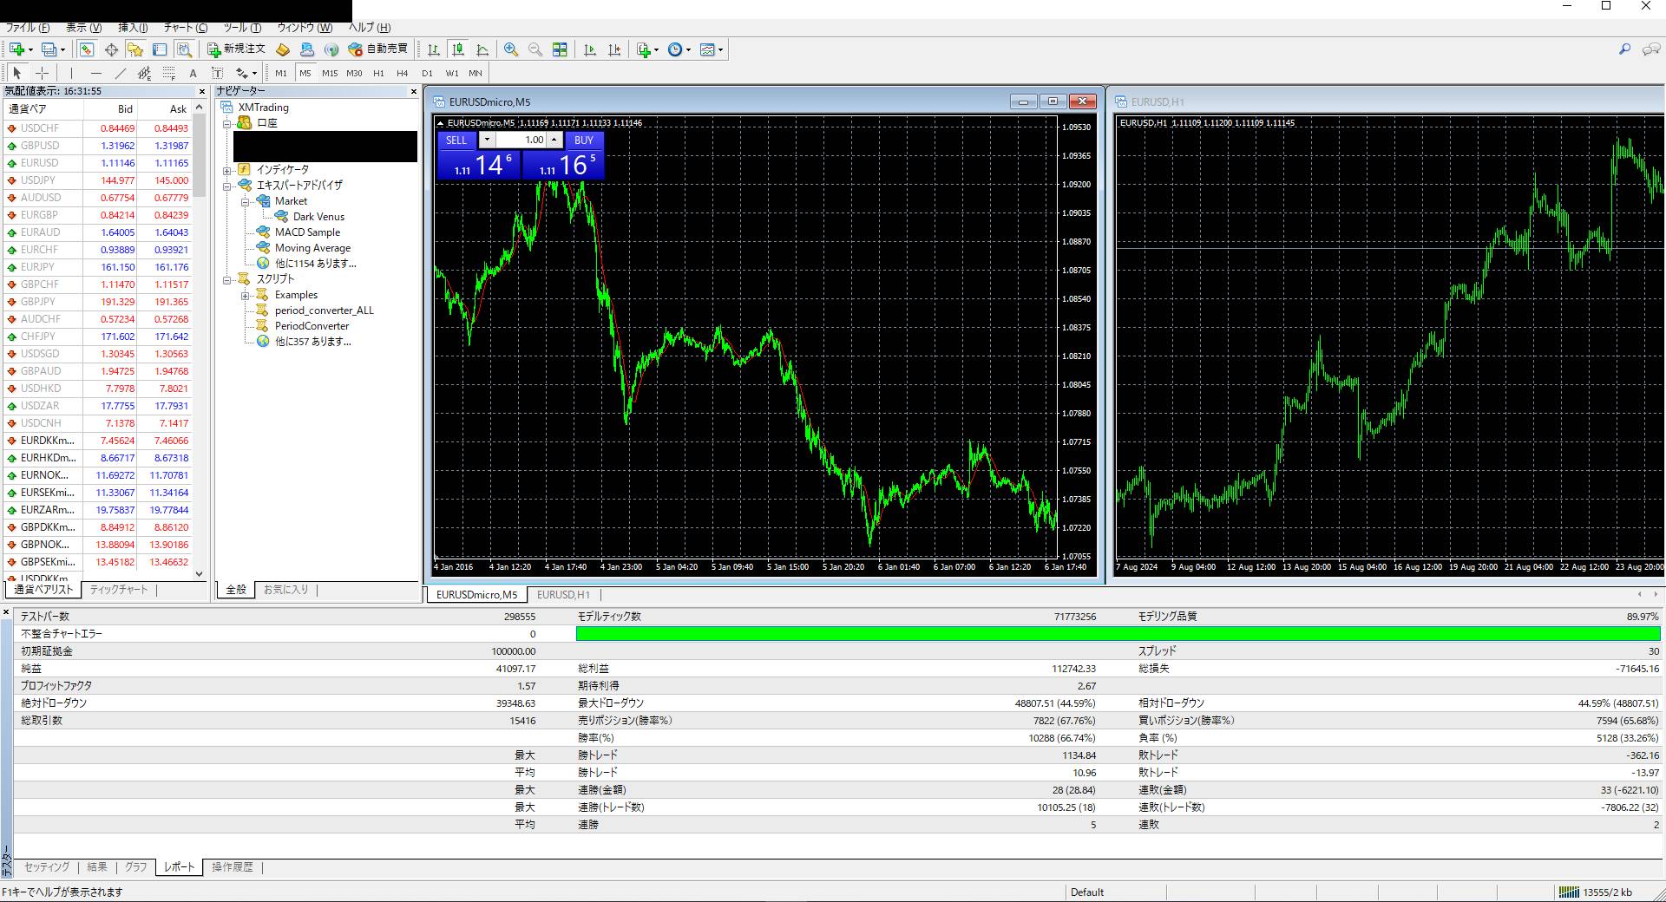Switch timeframe to M1
The height and width of the screenshot is (902, 1666).
[281, 73]
